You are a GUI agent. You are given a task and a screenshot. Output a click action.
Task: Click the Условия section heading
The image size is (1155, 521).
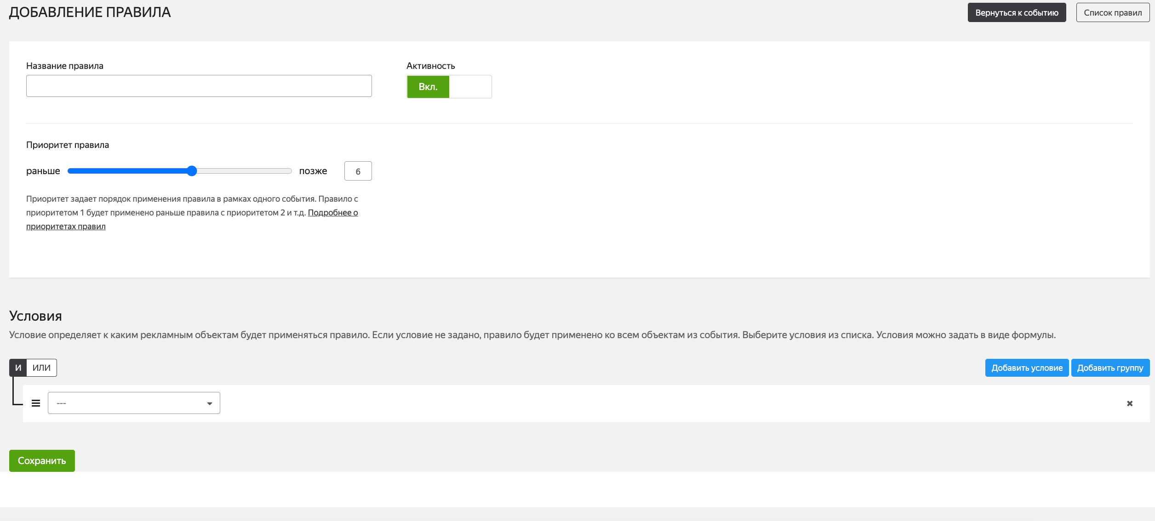[x=35, y=316]
